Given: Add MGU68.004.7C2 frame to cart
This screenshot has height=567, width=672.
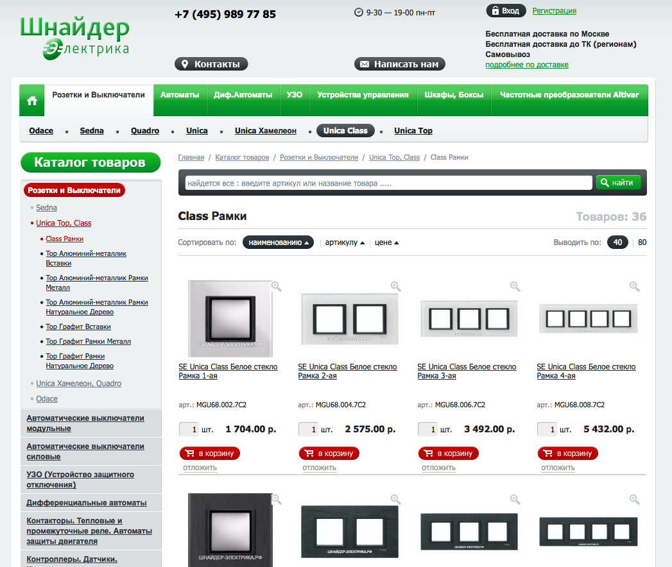Looking at the screenshot, I should (329, 453).
